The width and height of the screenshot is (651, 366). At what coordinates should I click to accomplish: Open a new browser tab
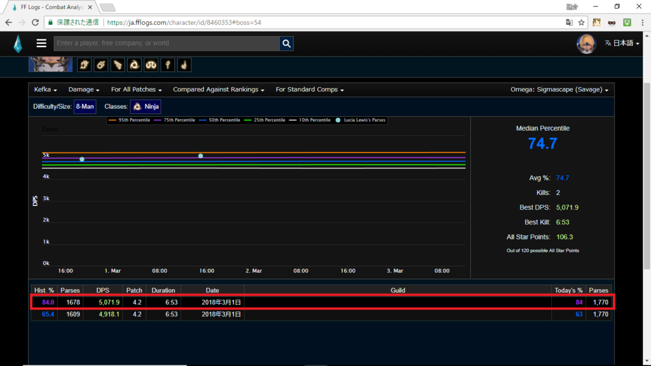coord(107,7)
